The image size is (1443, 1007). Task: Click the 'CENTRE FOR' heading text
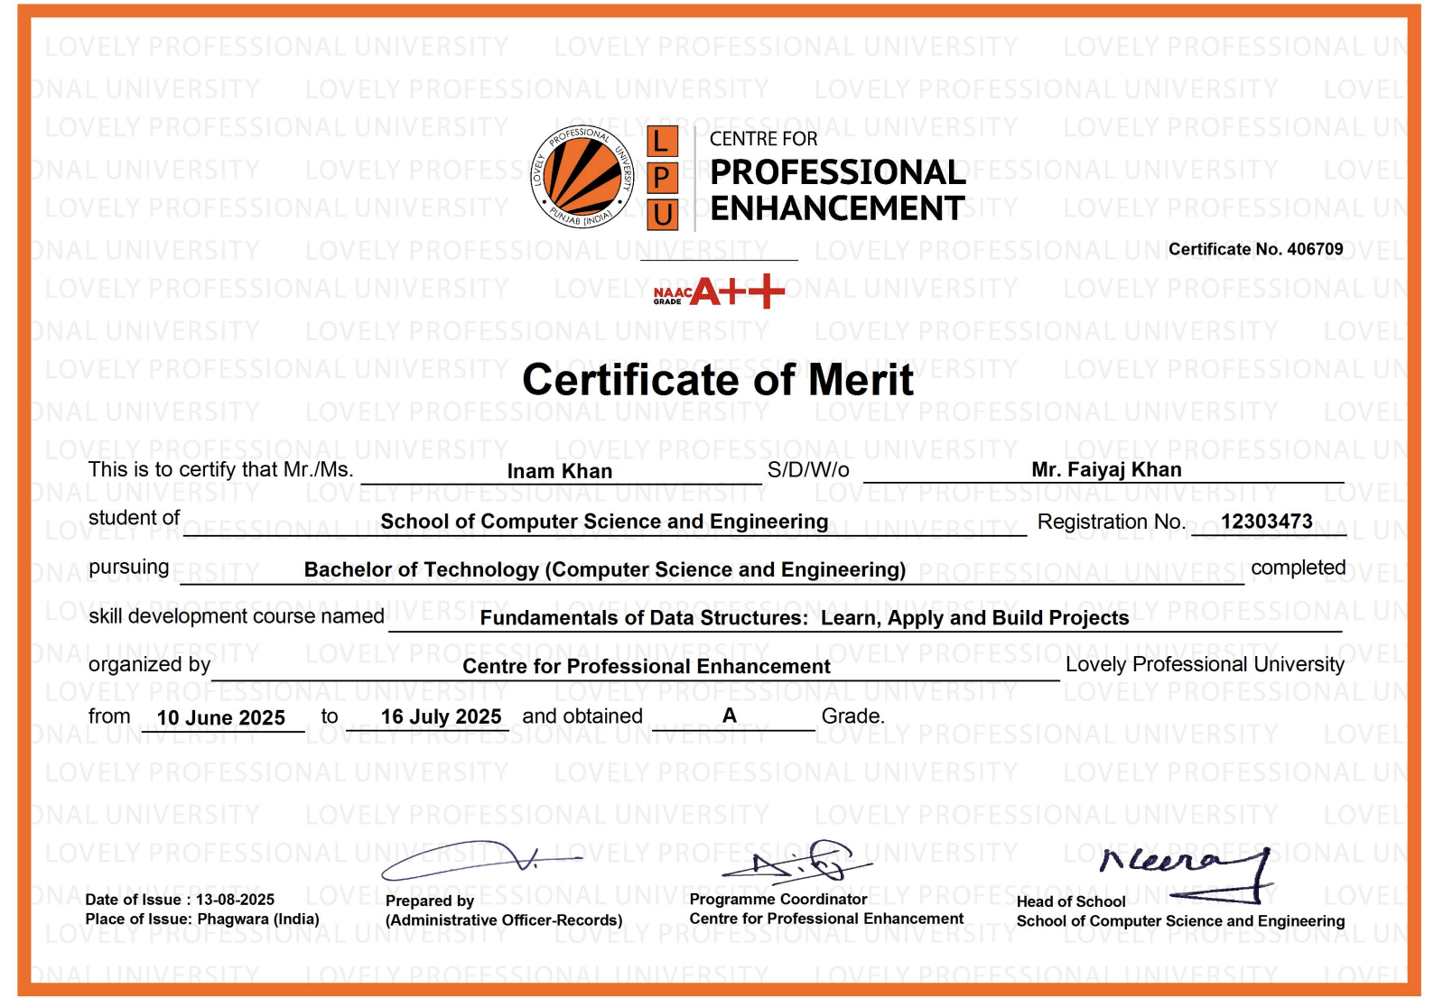[x=763, y=139]
